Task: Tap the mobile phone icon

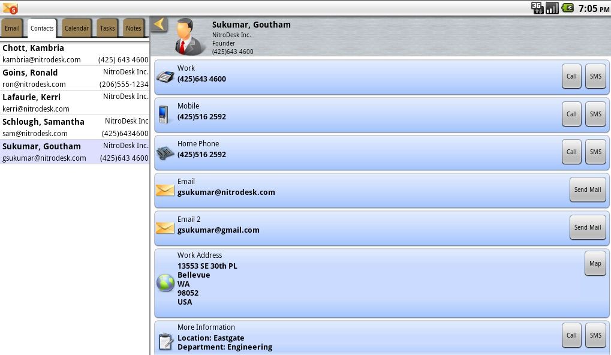Action: click(x=164, y=115)
